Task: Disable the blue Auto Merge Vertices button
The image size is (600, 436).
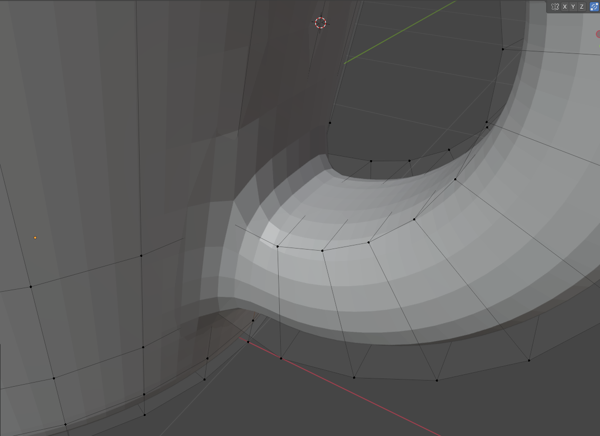Action: tap(595, 7)
